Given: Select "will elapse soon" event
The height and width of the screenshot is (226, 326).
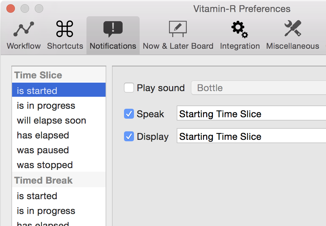Looking at the screenshot, I should pos(59,120).
